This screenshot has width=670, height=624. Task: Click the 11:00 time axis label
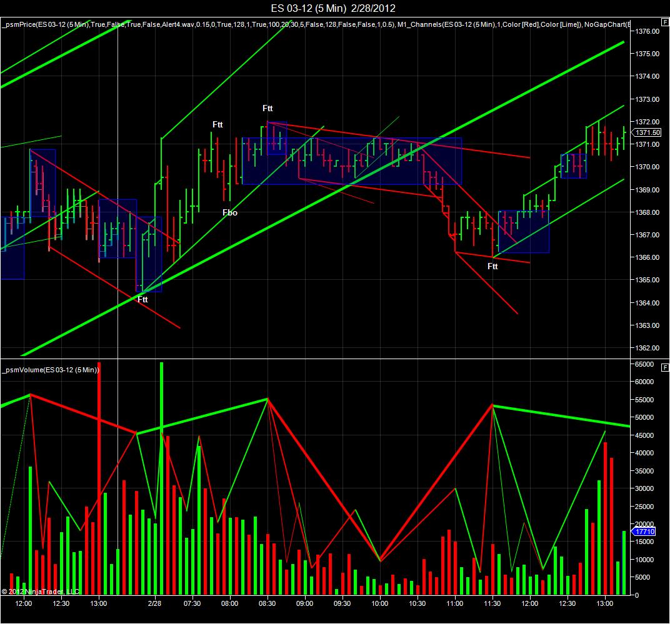point(455,603)
